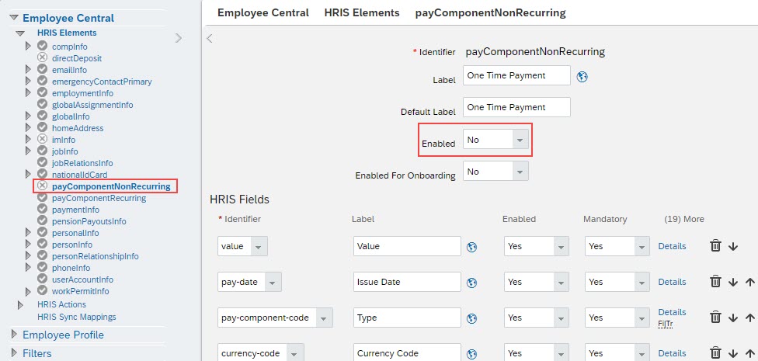This screenshot has width=758, height=361.
Task: Open translations globe for Value label
Action: 472,247
